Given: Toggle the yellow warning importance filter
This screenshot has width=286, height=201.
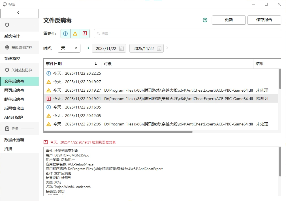Looking at the screenshot, I should [75, 33].
